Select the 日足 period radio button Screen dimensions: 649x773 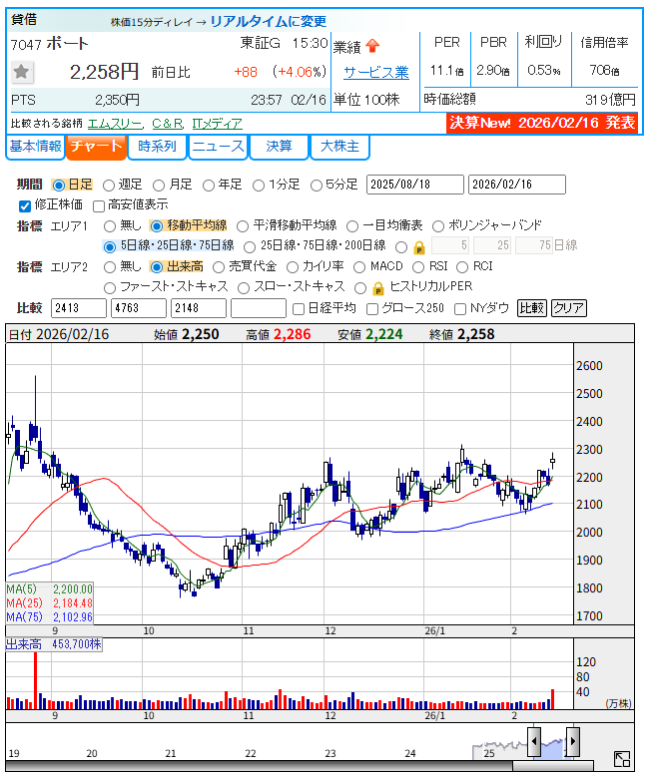(59, 186)
